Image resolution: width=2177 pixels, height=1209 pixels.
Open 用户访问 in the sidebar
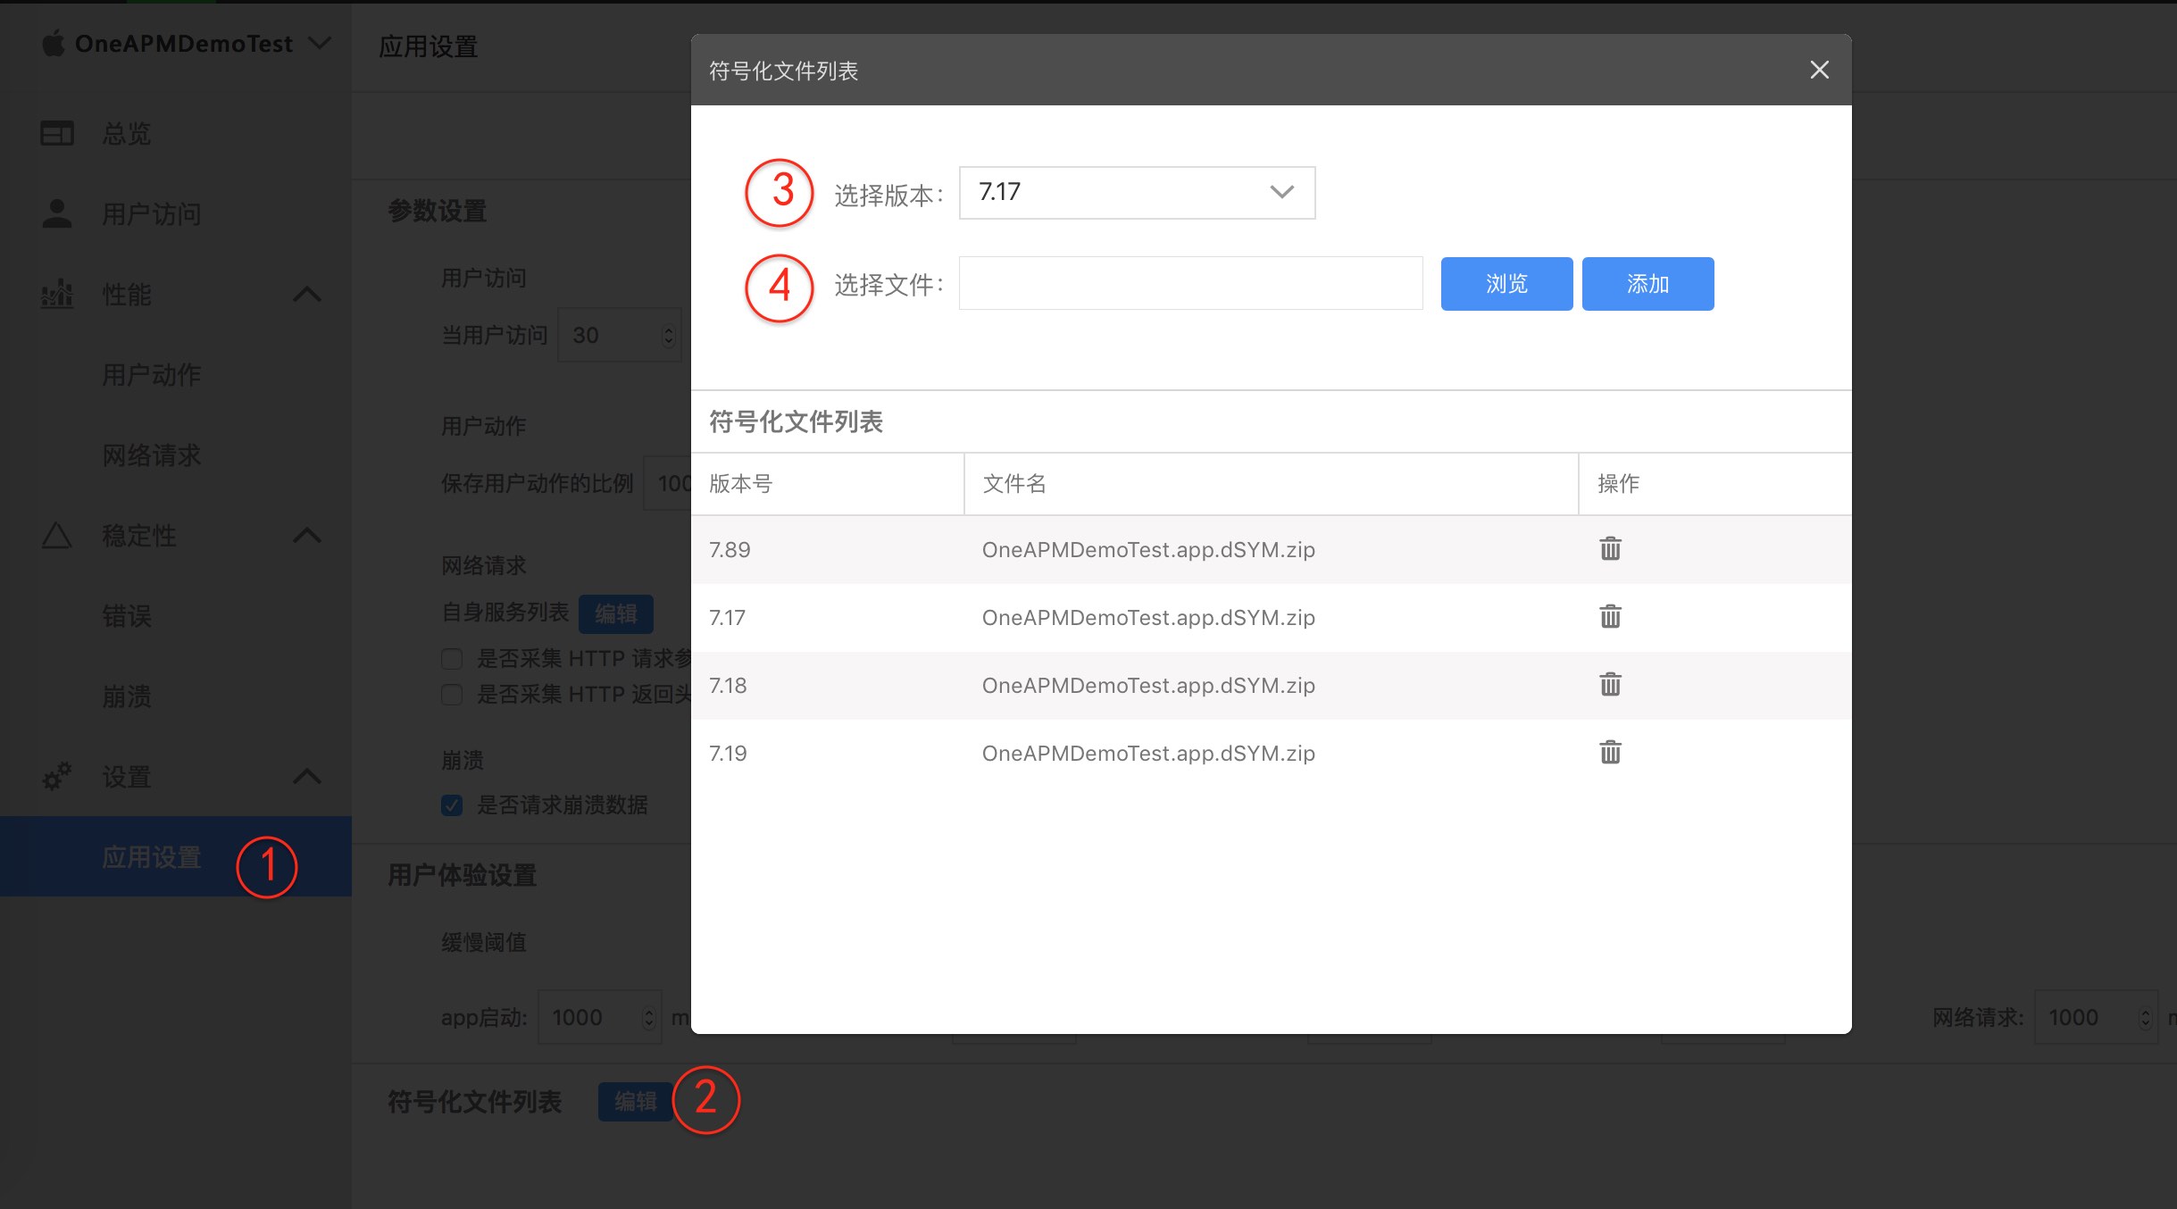coord(151,214)
